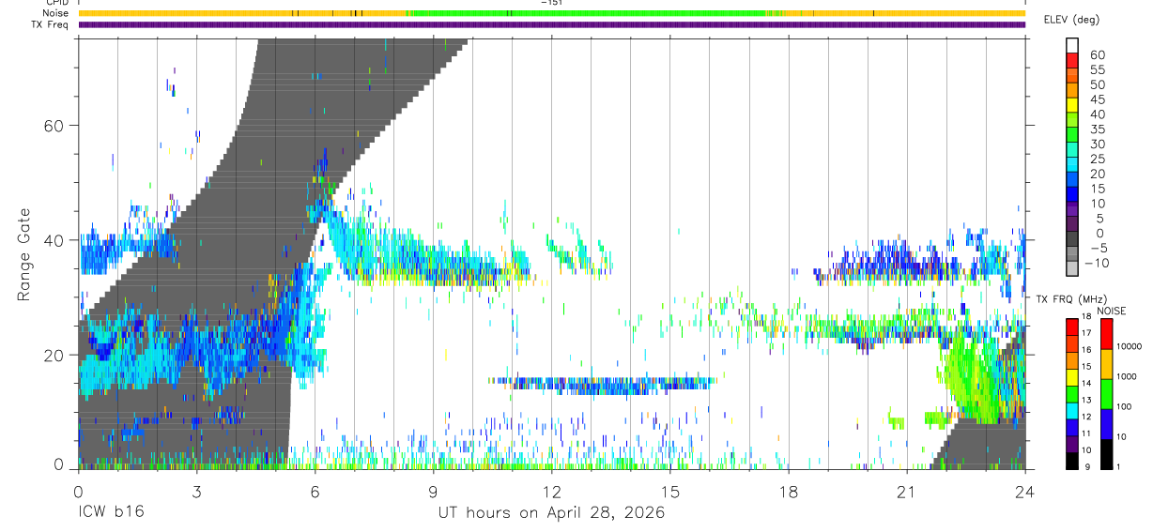Image resolution: width=1153 pixels, height=532 pixels.
Task: Click the 6 tick label on UT hours axis
Action: click(x=315, y=491)
